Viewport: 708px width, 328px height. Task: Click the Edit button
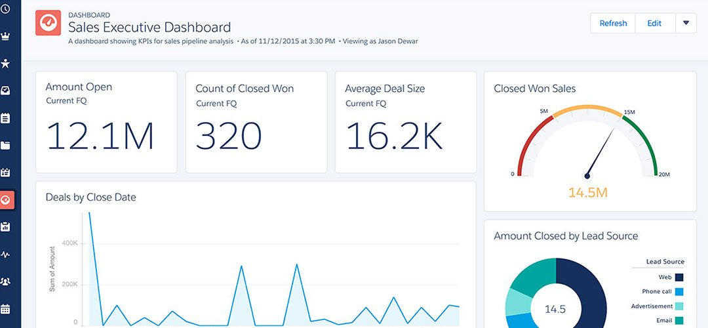[655, 24]
